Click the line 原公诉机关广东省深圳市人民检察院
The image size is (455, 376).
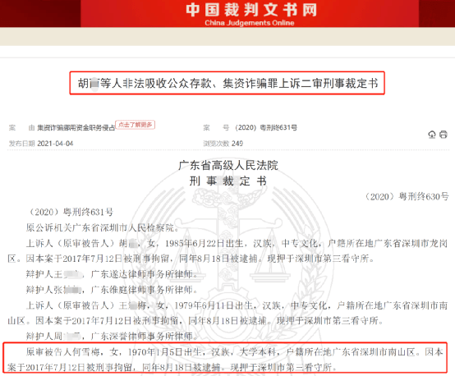(x=103, y=227)
